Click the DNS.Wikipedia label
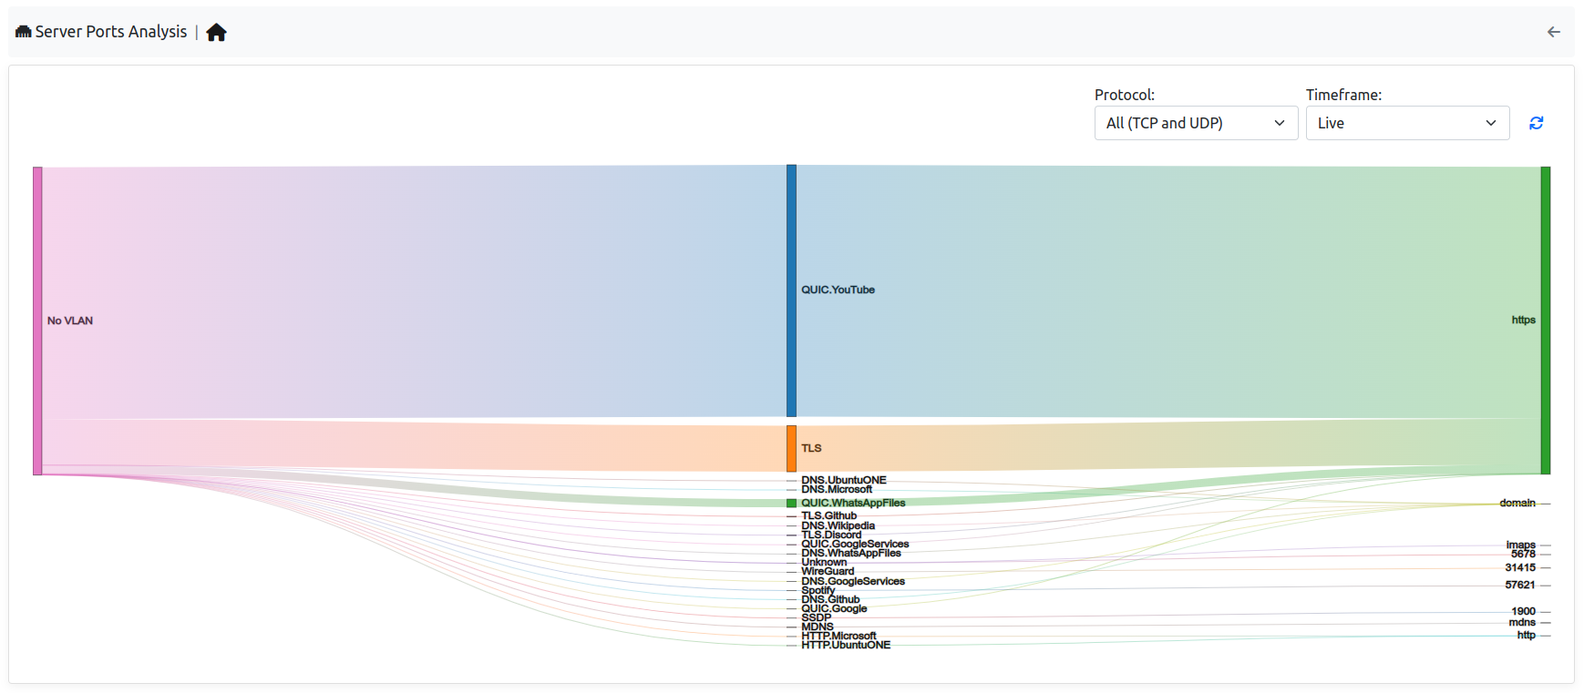The image size is (1584, 693). 838,525
